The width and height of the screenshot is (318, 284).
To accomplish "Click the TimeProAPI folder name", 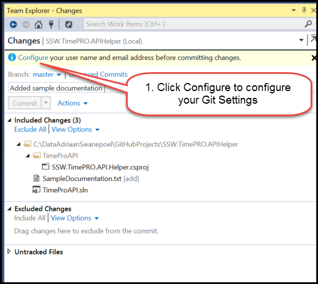I will click(60, 156).
